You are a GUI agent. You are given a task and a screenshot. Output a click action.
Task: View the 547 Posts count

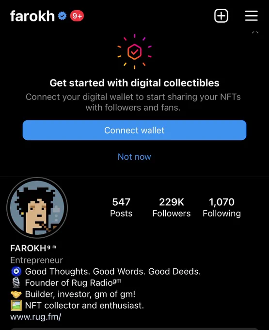point(121,207)
